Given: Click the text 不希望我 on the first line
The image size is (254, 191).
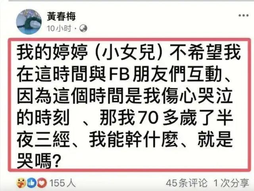Looking at the screenshot, I should [x=205, y=52].
